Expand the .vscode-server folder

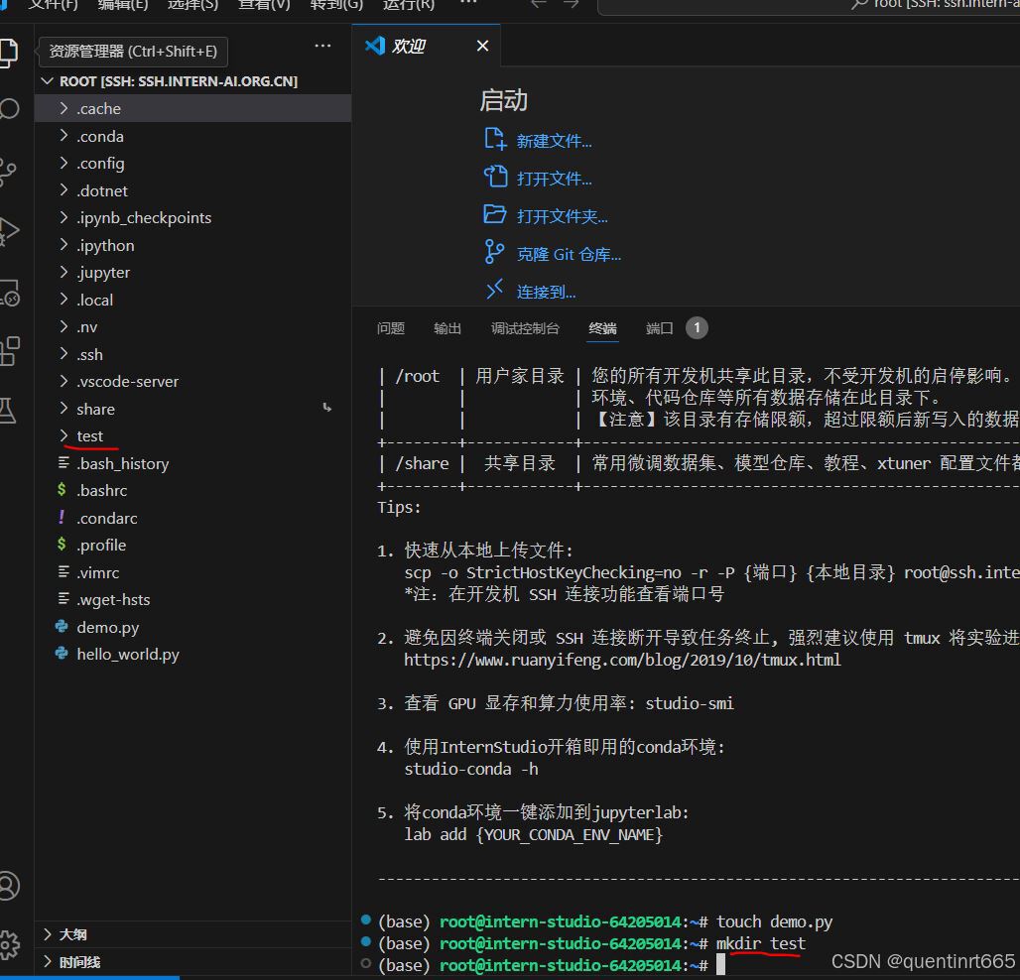coord(192,382)
